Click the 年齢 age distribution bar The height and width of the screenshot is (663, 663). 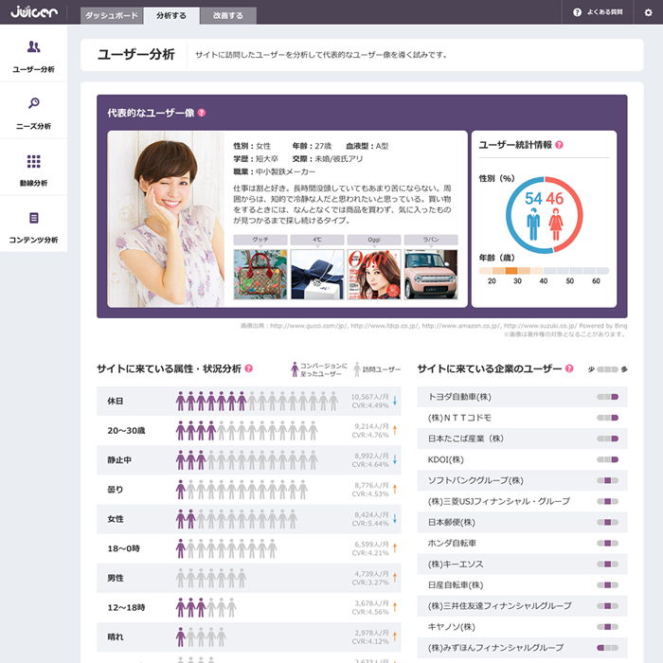tap(544, 271)
